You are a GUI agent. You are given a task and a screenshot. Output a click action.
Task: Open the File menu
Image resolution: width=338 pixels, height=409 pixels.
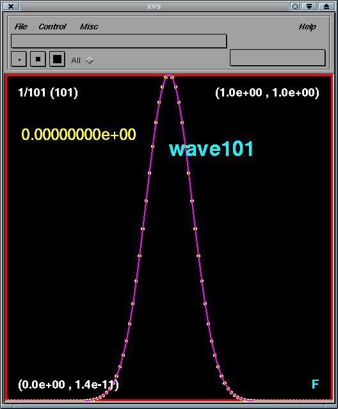point(21,27)
